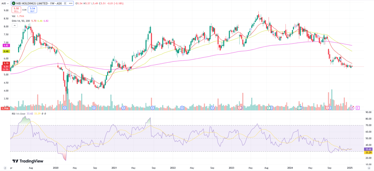
Task: Click the 50.00 RSI scale label
Action: pyautogui.click(x=368, y=138)
